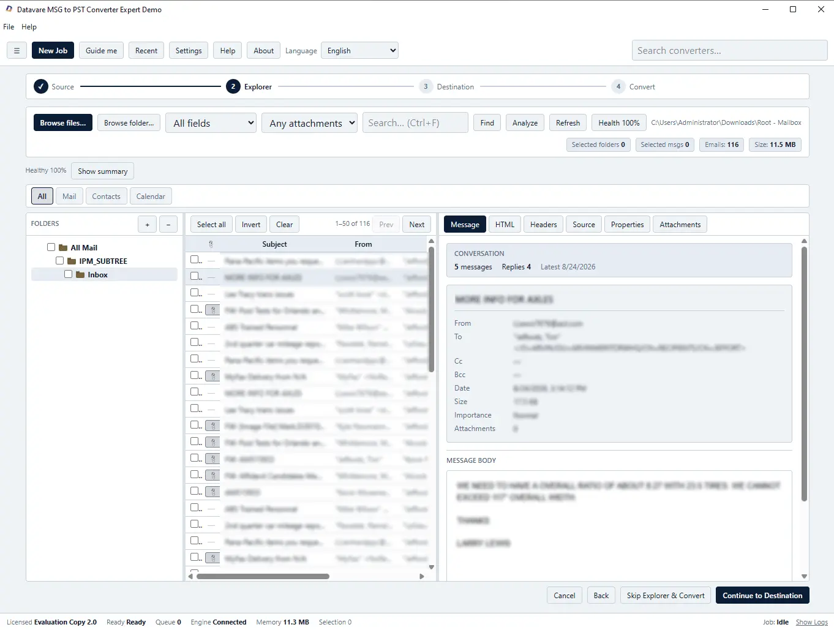Switch to the Contacts filter tab
The image size is (834, 630).
[106, 197]
